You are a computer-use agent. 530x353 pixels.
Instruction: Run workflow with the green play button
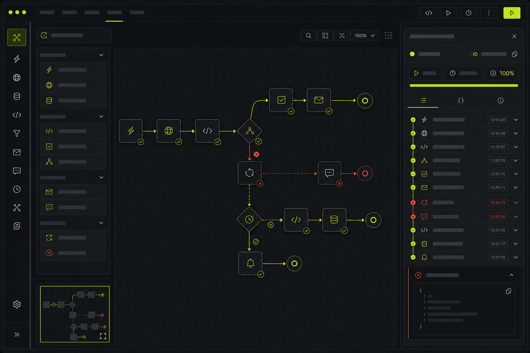512,13
